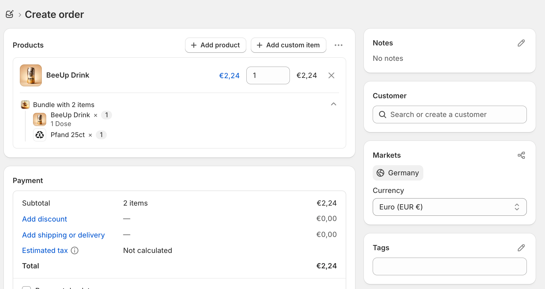Click the Add discount link
The height and width of the screenshot is (289, 545).
(x=45, y=219)
